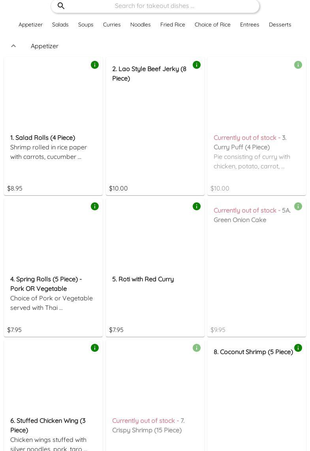
Task: Open info for Roti with Red Curry
Action: (197, 206)
